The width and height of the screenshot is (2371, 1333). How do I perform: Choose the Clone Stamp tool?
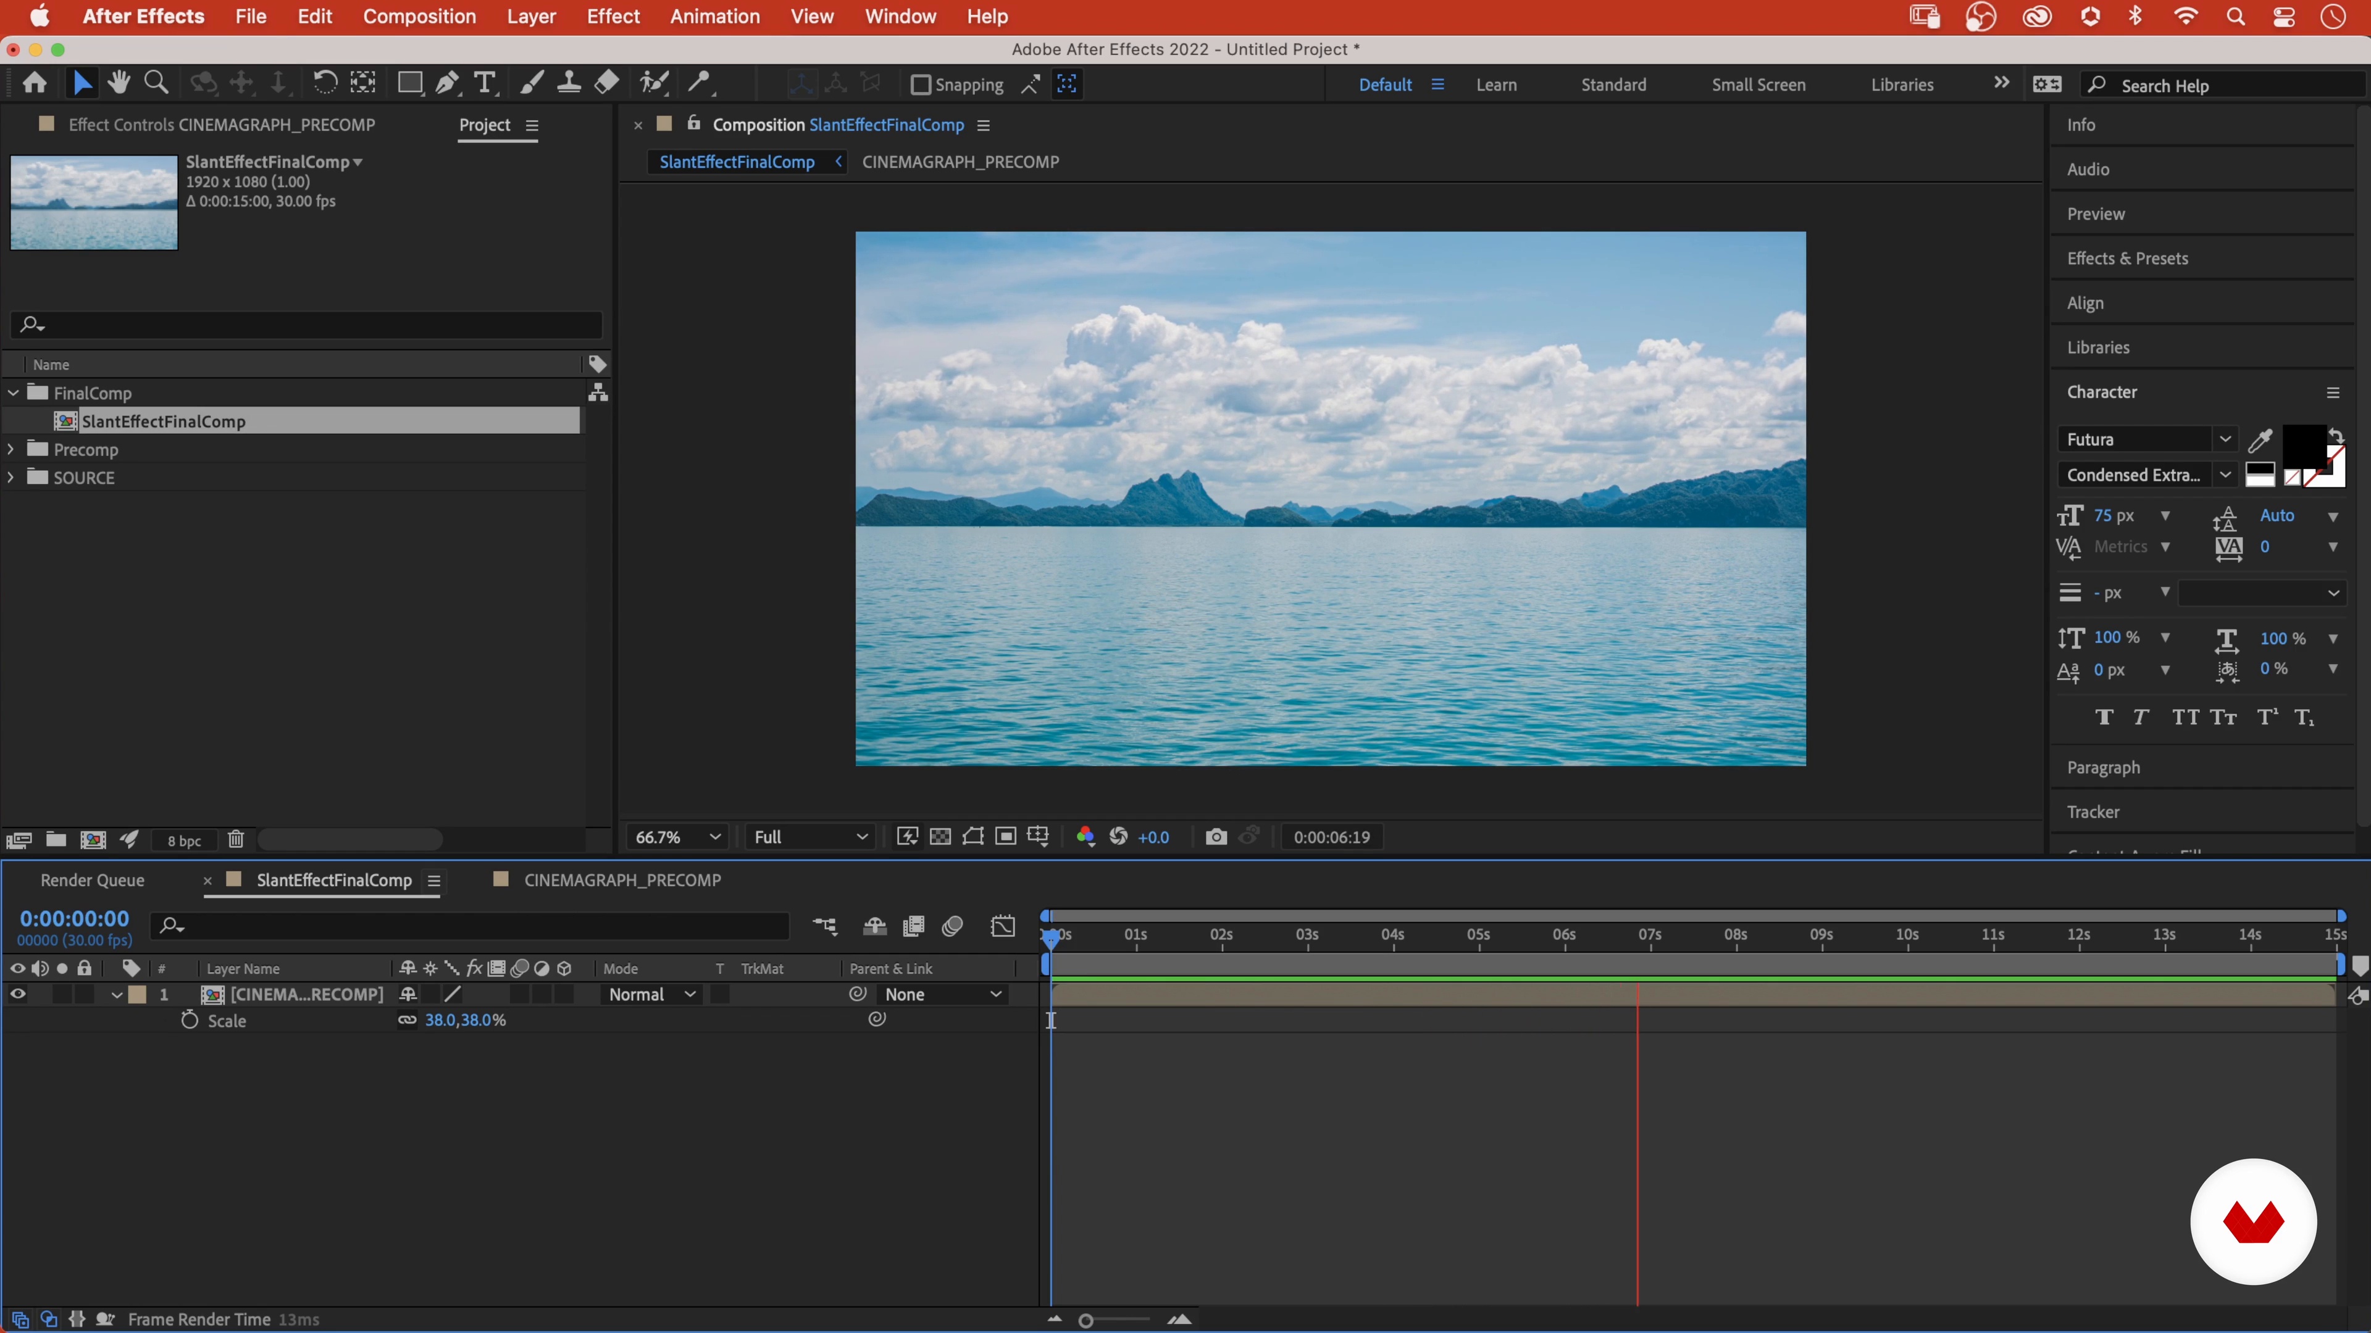(x=569, y=84)
